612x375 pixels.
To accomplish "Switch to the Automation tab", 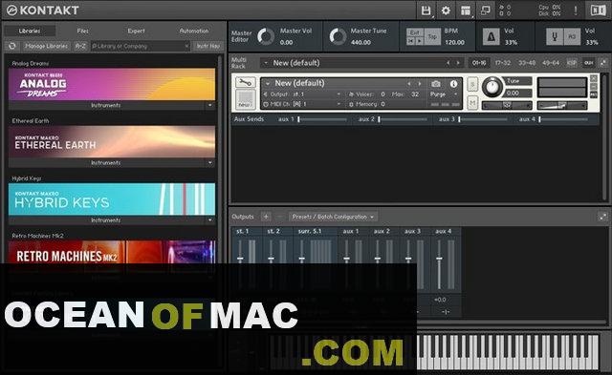I will [x=194, y=31].
